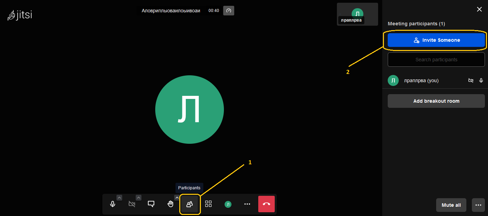The height and width of the screenshot is (216, 488).
Task: Click the Л avatar in participant list
Action: pyautogui.click(x=393, y=80)
